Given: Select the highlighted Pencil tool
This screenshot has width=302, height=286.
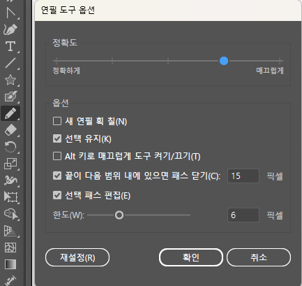Looking at the screenshot, I should click(x=10, y=113).
